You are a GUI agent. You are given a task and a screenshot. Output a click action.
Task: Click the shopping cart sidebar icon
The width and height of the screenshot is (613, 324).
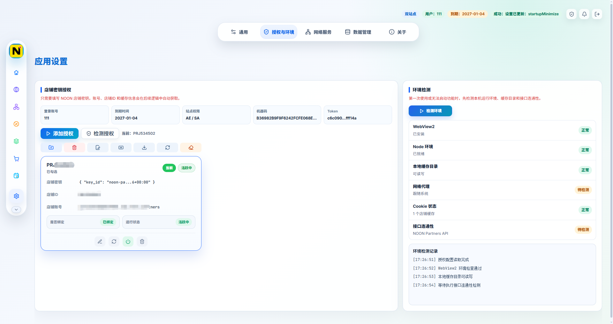(x=16, y=159)
